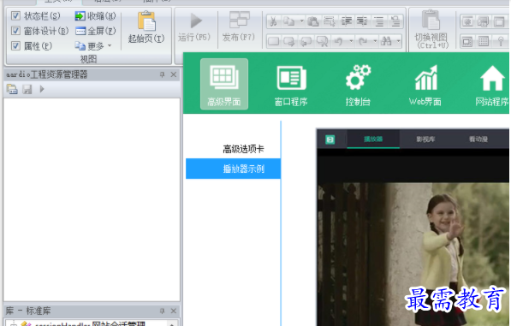This screenshot has height=326, width=511.
Task: Click the decrease indent icon
Action: (362, 22)
